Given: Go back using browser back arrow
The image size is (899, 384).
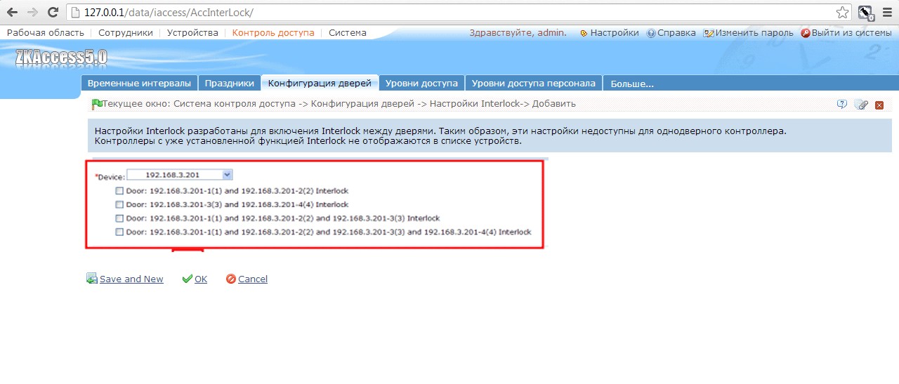Looking at the screenshot, I should [13, 12].
